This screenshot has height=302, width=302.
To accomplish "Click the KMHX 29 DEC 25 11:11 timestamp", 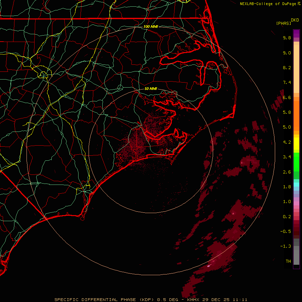I will [x=217, y=300].
